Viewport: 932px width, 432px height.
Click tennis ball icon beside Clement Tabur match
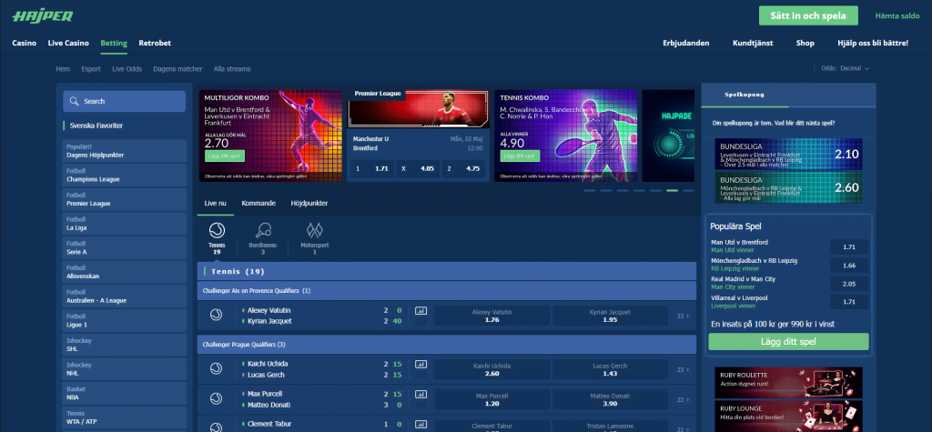tap(216, 427)
